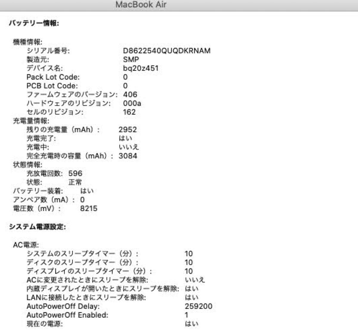Click the 現在の電源 label
This screenshot has height=330, width=358.
[x=45, y=324]
